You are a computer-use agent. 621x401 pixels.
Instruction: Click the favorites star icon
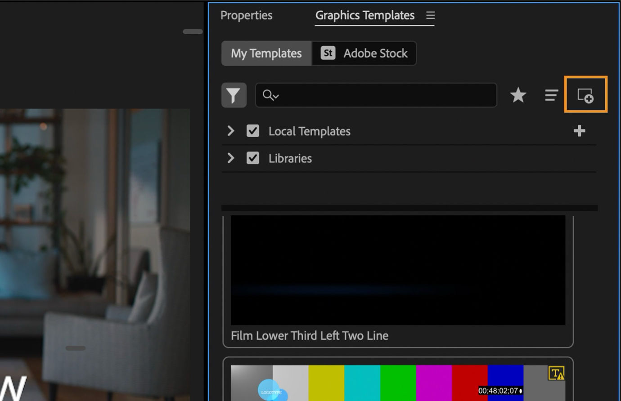[x=518, y=95]
